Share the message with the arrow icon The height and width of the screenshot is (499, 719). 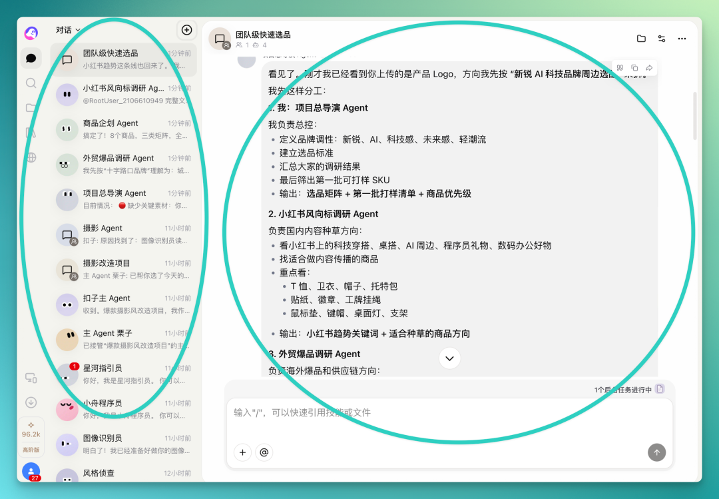click(649, 68)
